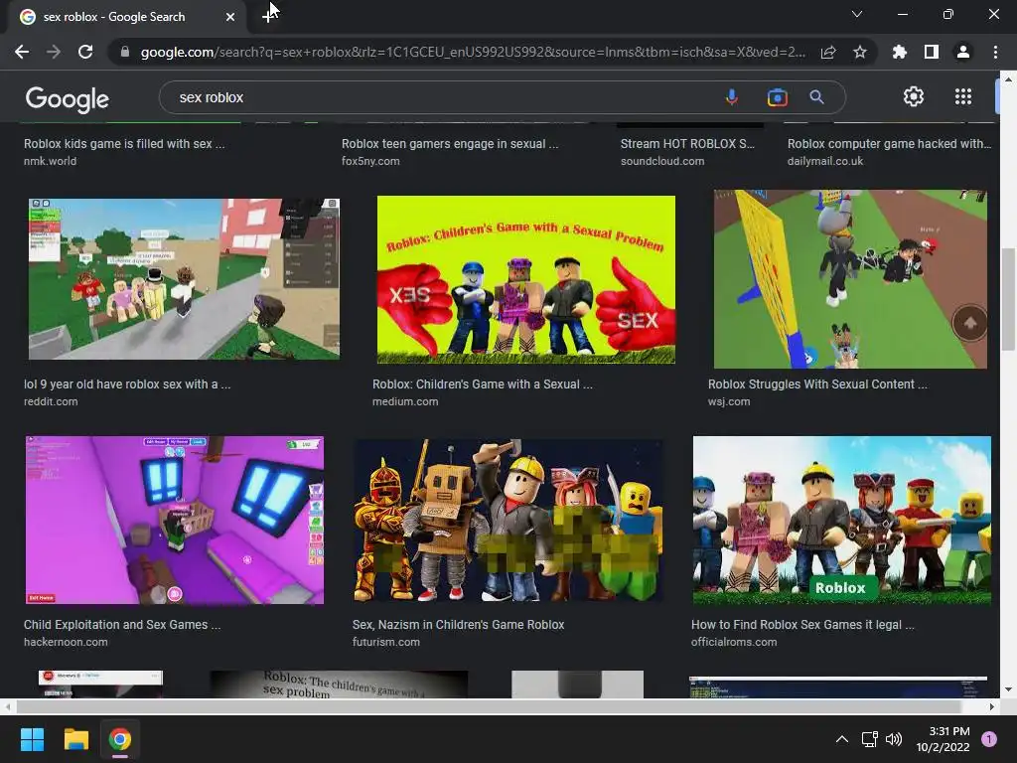1017x763 pixels.
Task: View site information via the lock icon
Action: click(x=124, y=52)
